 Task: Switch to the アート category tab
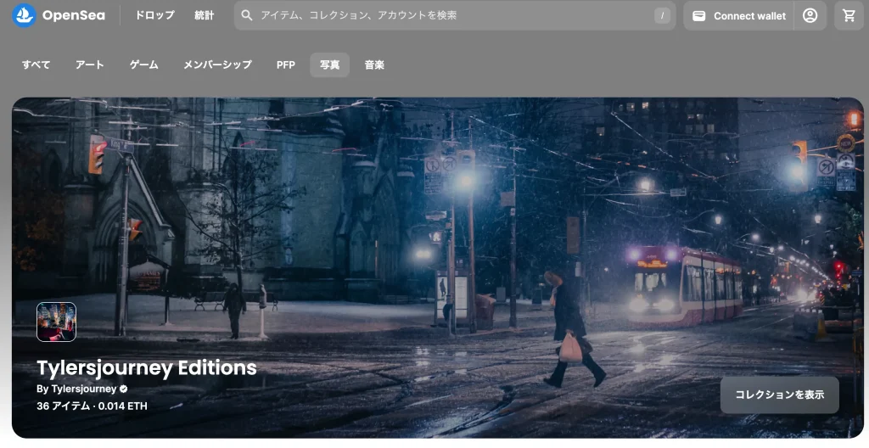[89, 65]
